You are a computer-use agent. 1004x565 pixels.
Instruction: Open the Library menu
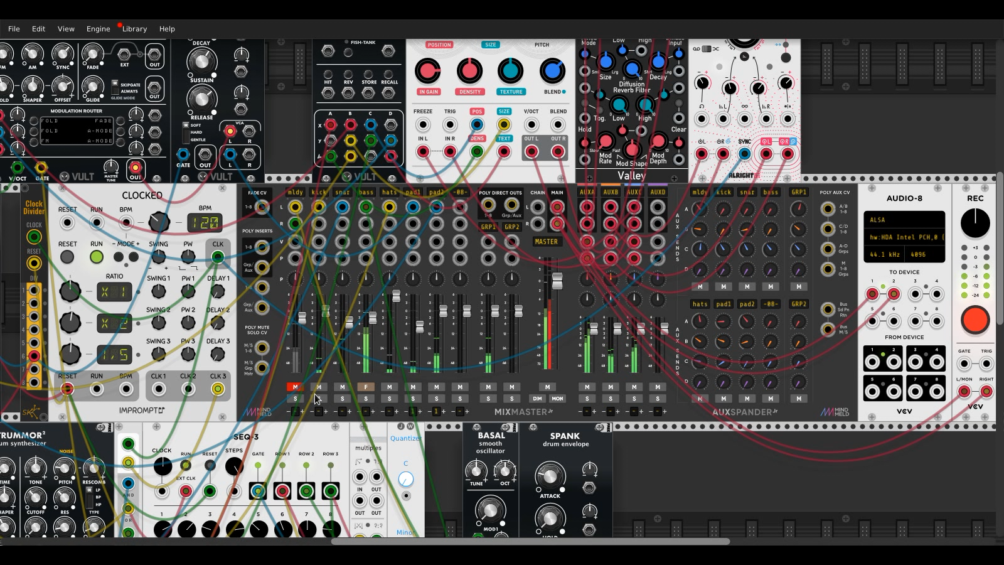tap(134, 29)
